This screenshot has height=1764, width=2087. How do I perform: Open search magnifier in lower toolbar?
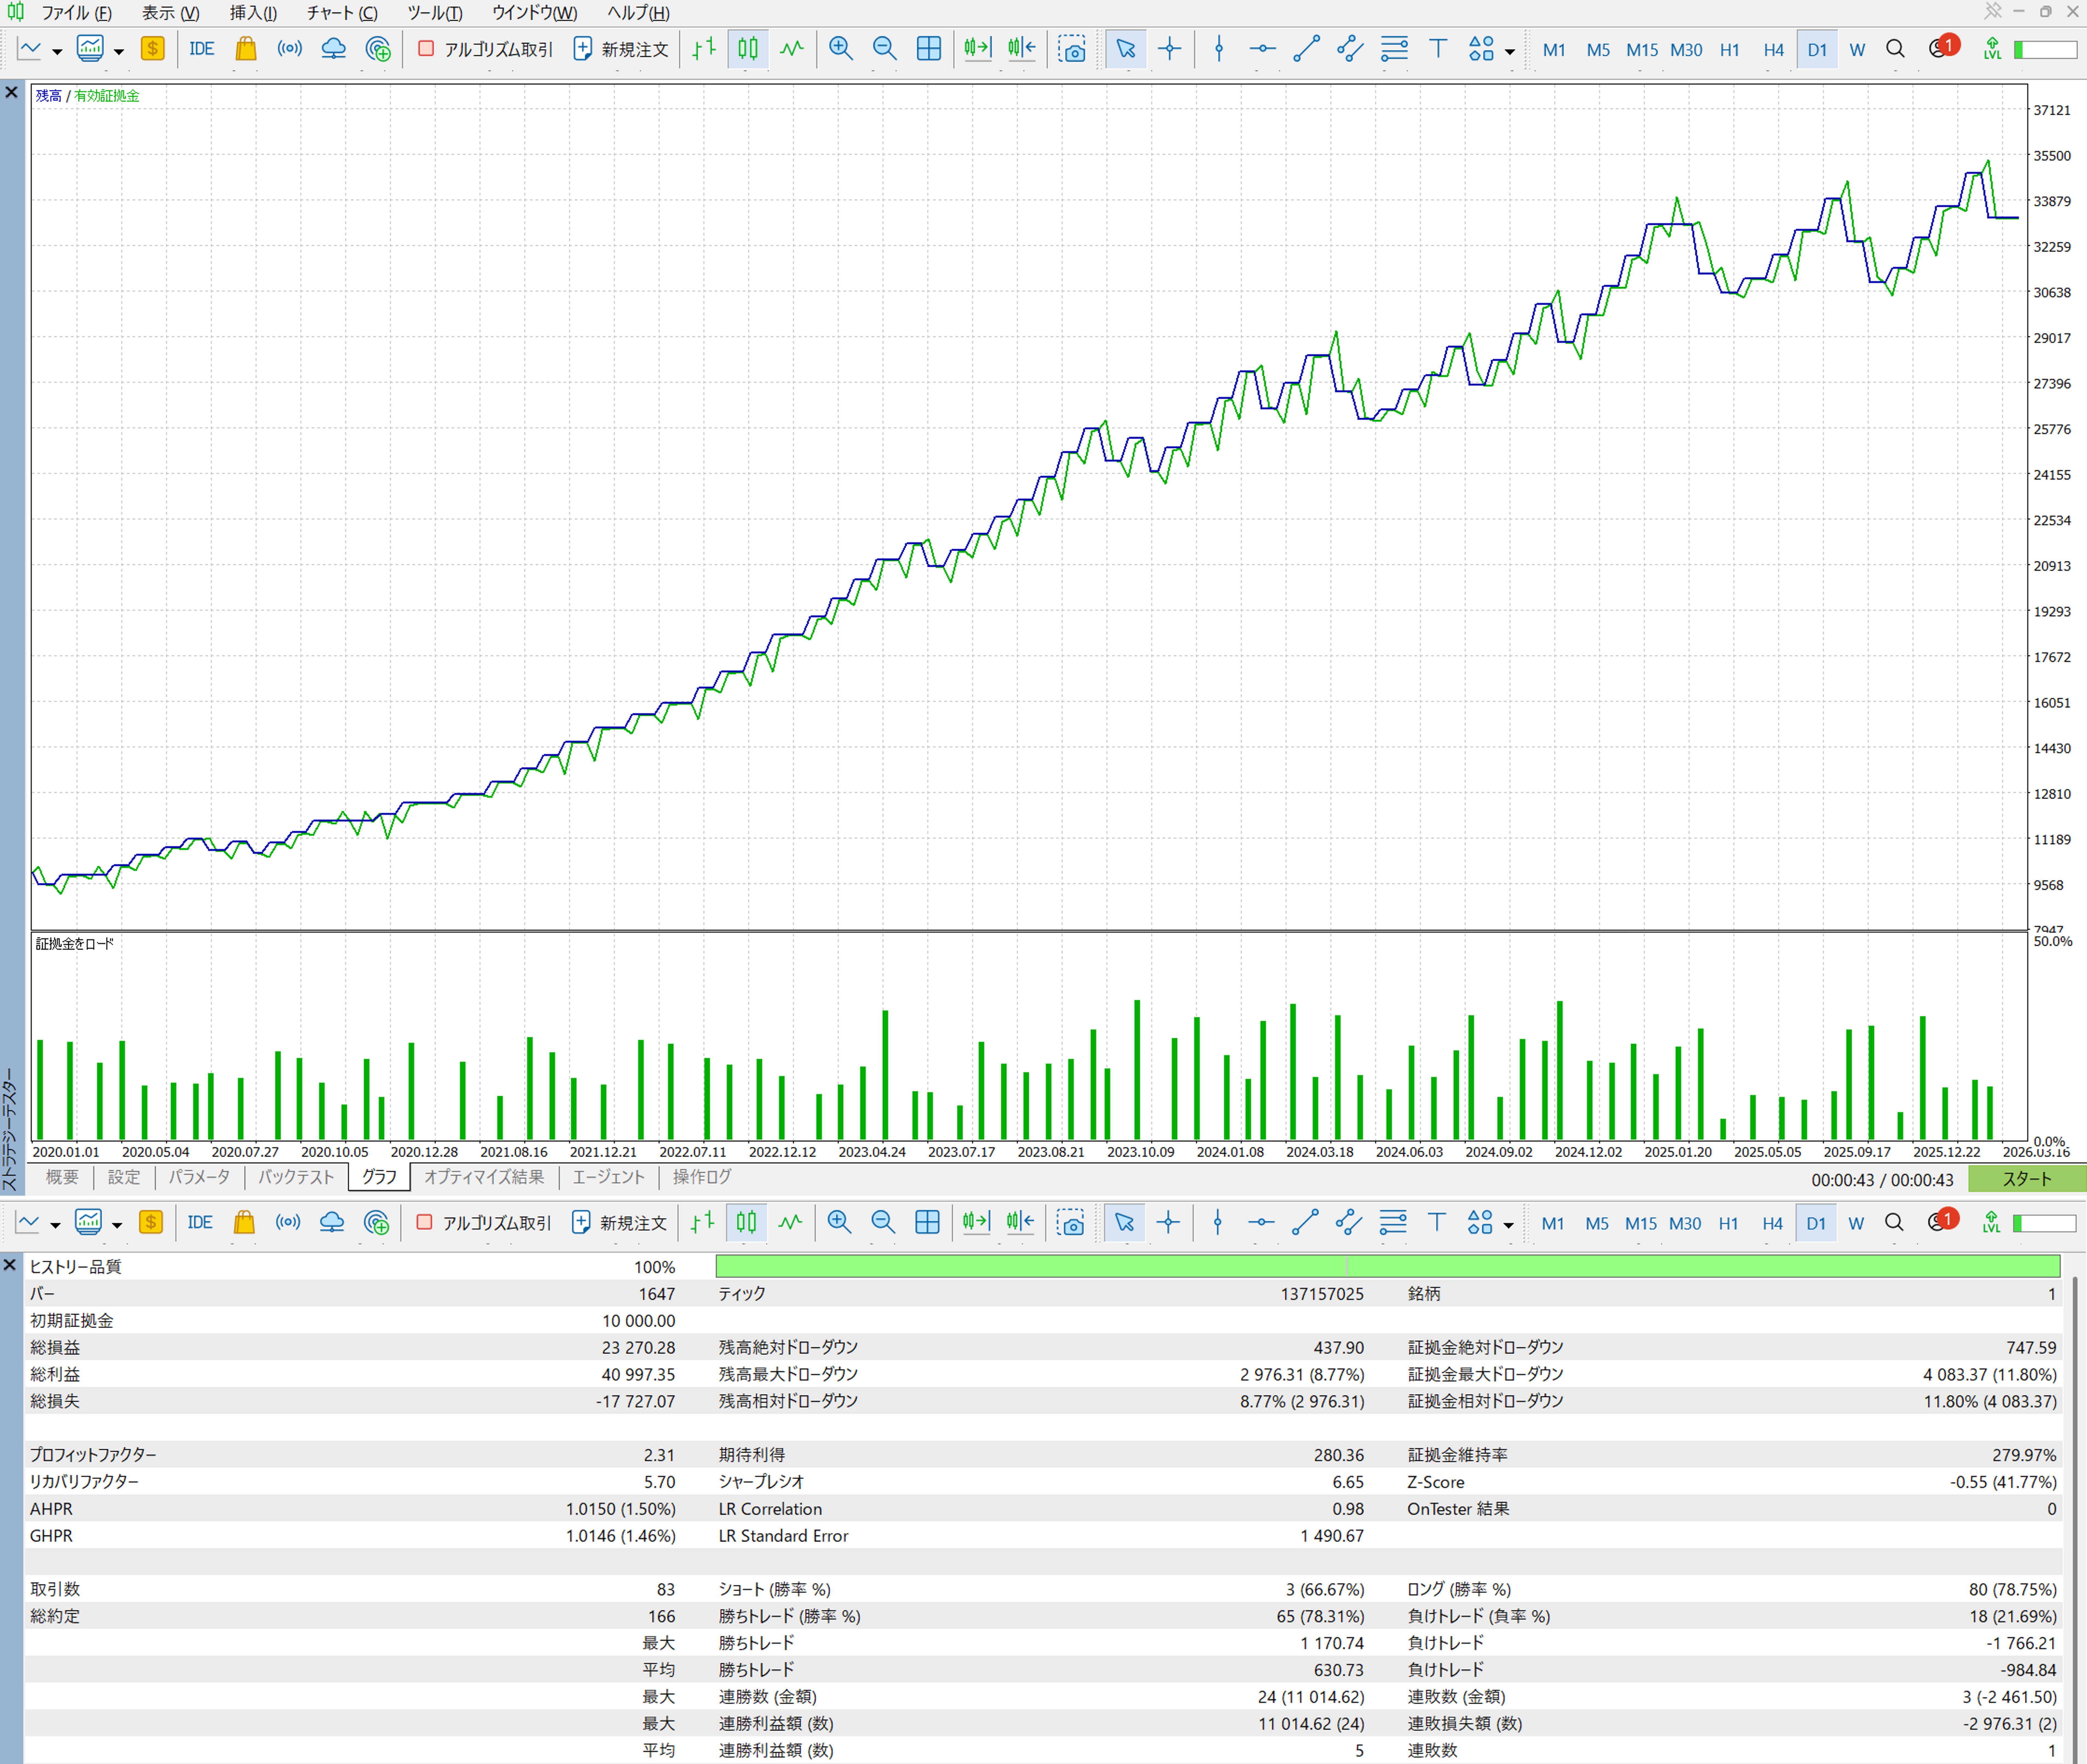(x=1894, y=1222)
